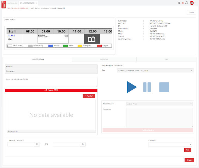Open calendar for service start date

[x=37, y=144]
